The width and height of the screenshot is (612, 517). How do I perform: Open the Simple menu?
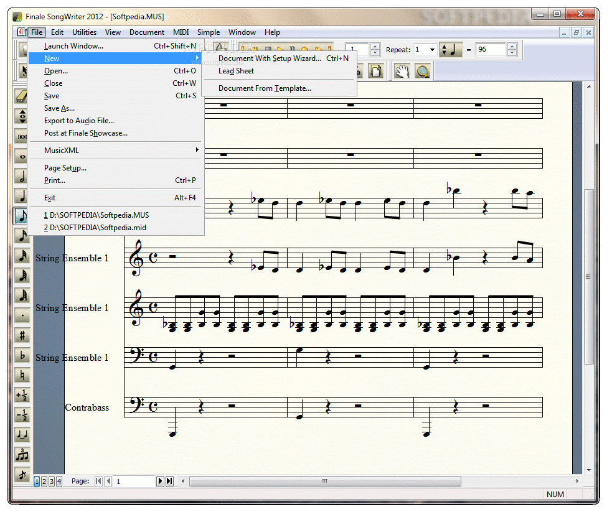coord(209,32)
